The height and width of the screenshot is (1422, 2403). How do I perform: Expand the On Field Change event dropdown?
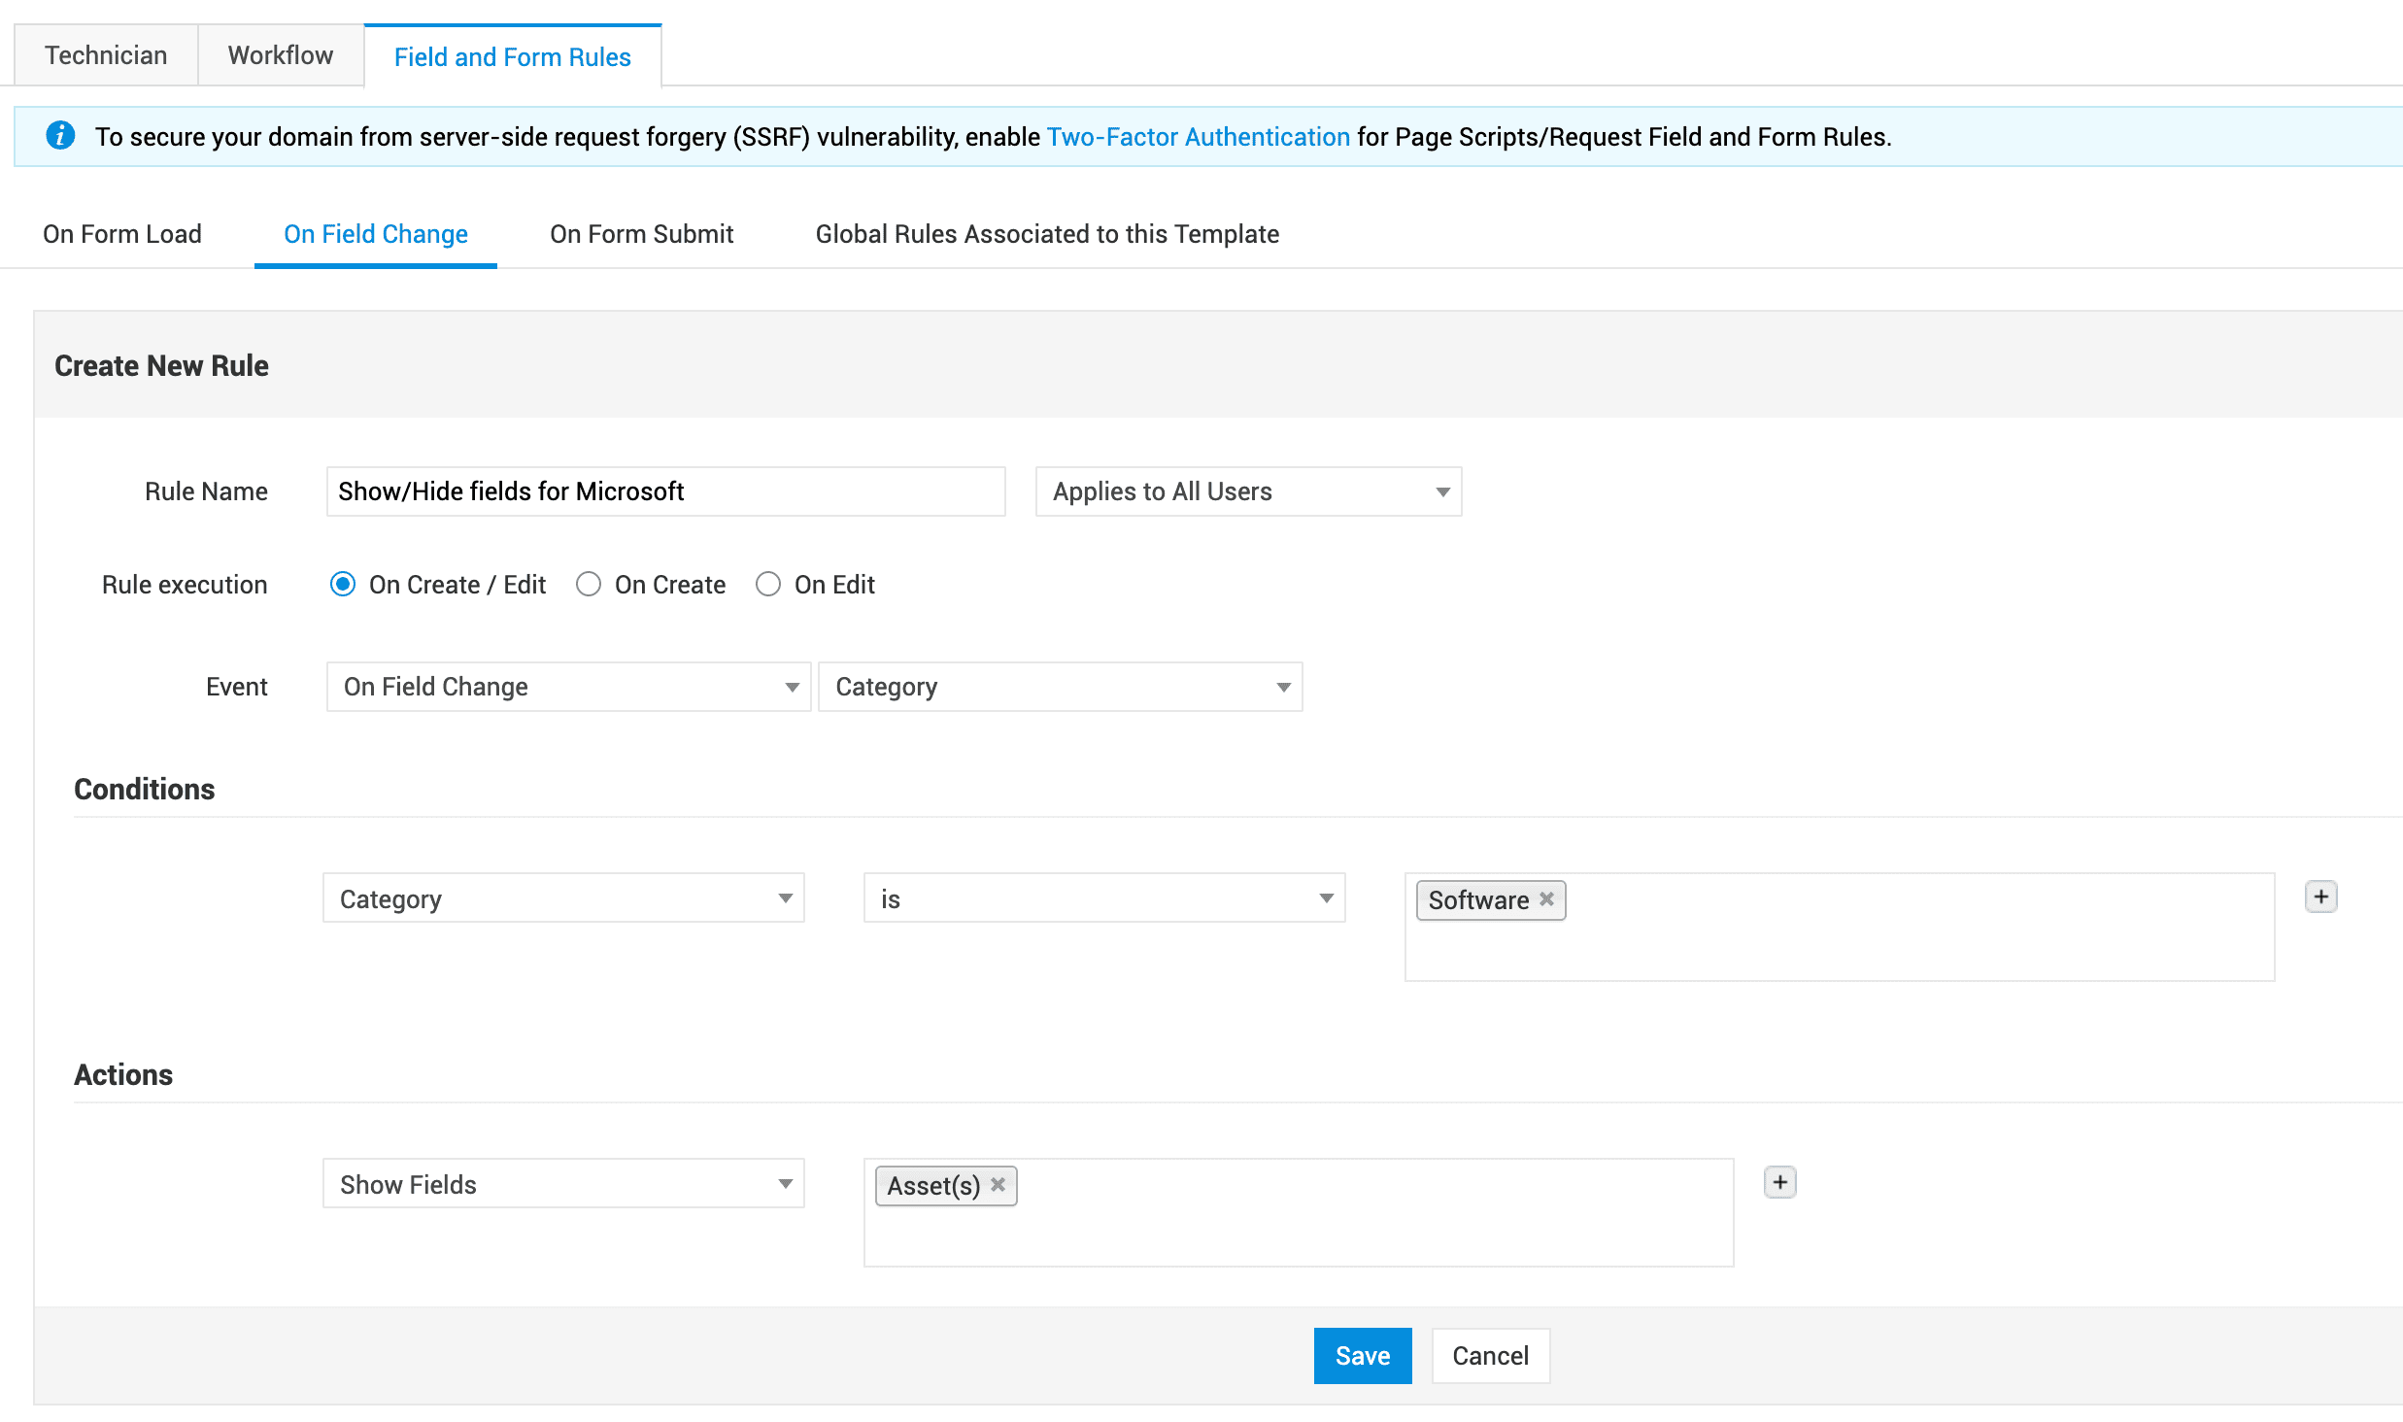[568, 687]
